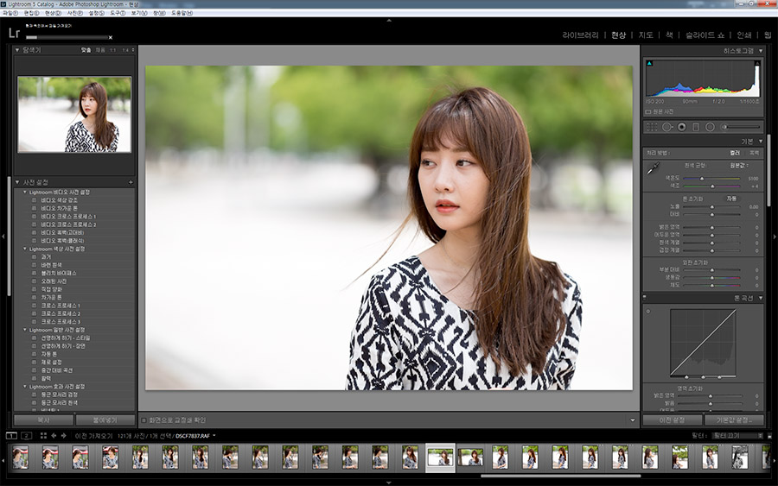Image resolution: width=778 pixels, height=486 pixels.
Task: Adjust the Saturation slider
Action: [711, 286]
